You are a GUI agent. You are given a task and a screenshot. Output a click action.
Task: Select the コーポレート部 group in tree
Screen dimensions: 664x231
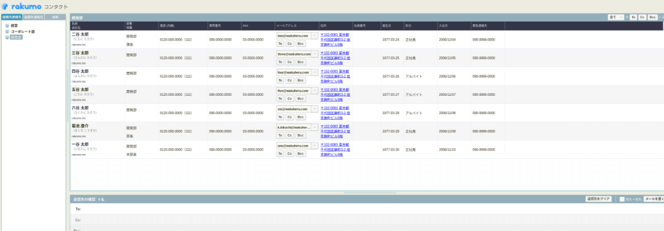pyautogui.click(x=23, y=32)
